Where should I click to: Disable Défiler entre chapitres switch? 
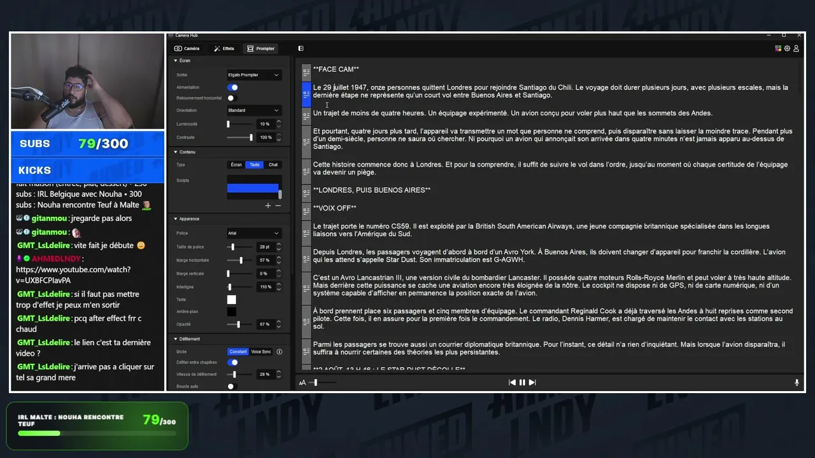pyautogui.click(x=233, y=362)
